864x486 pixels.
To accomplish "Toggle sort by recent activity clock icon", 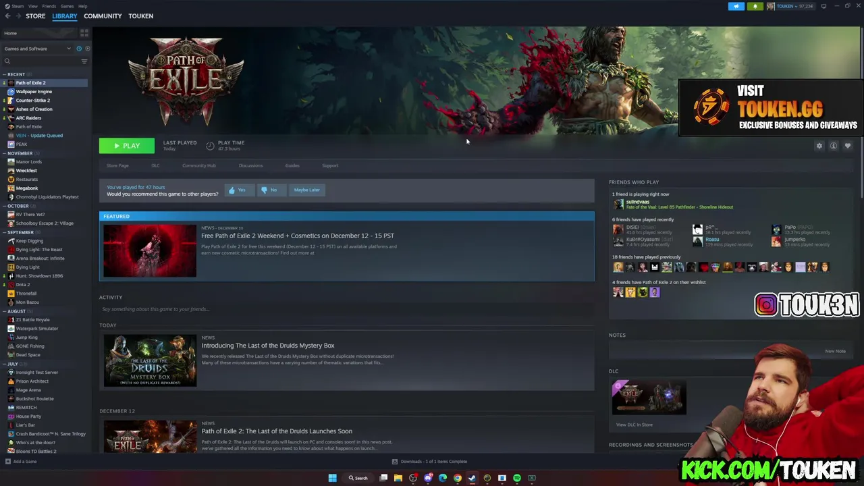I will pos(79,49).
